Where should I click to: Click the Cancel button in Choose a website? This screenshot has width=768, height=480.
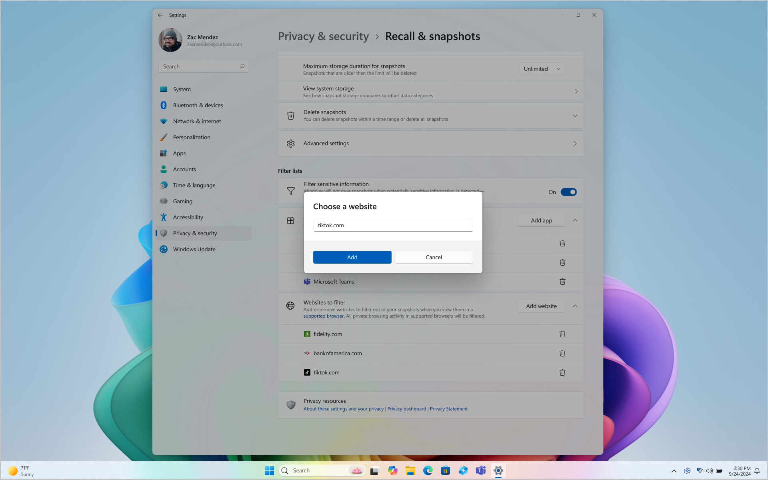point(434,256)
